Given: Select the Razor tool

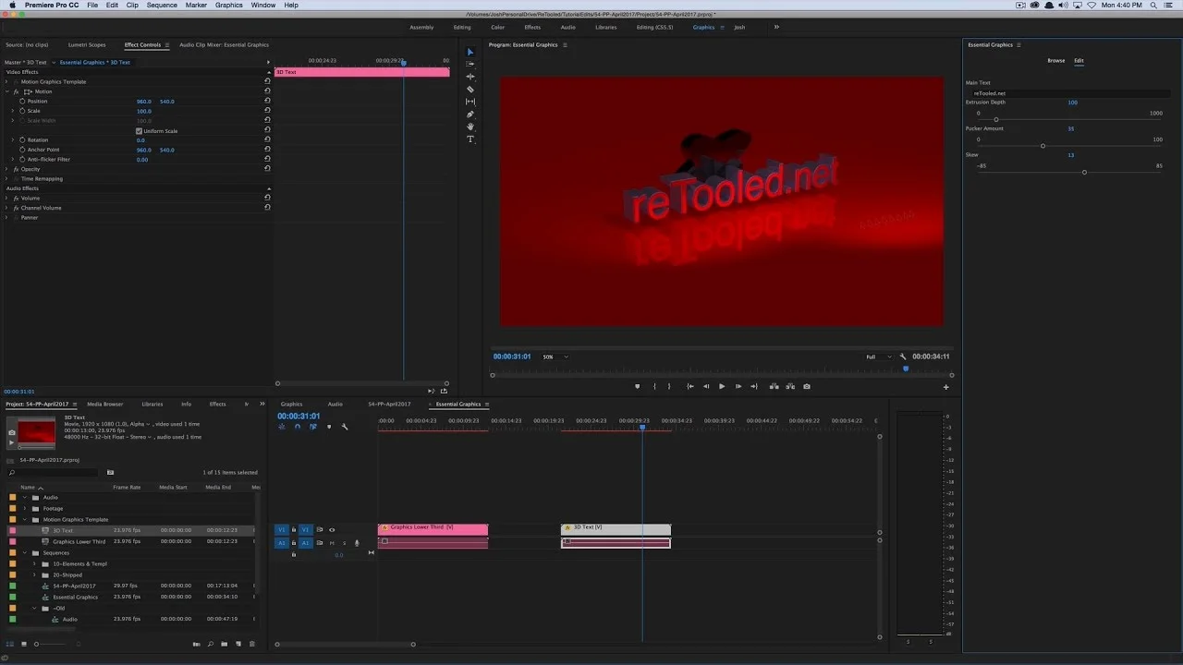Looking at the screenshot, I should coord(470,90).
